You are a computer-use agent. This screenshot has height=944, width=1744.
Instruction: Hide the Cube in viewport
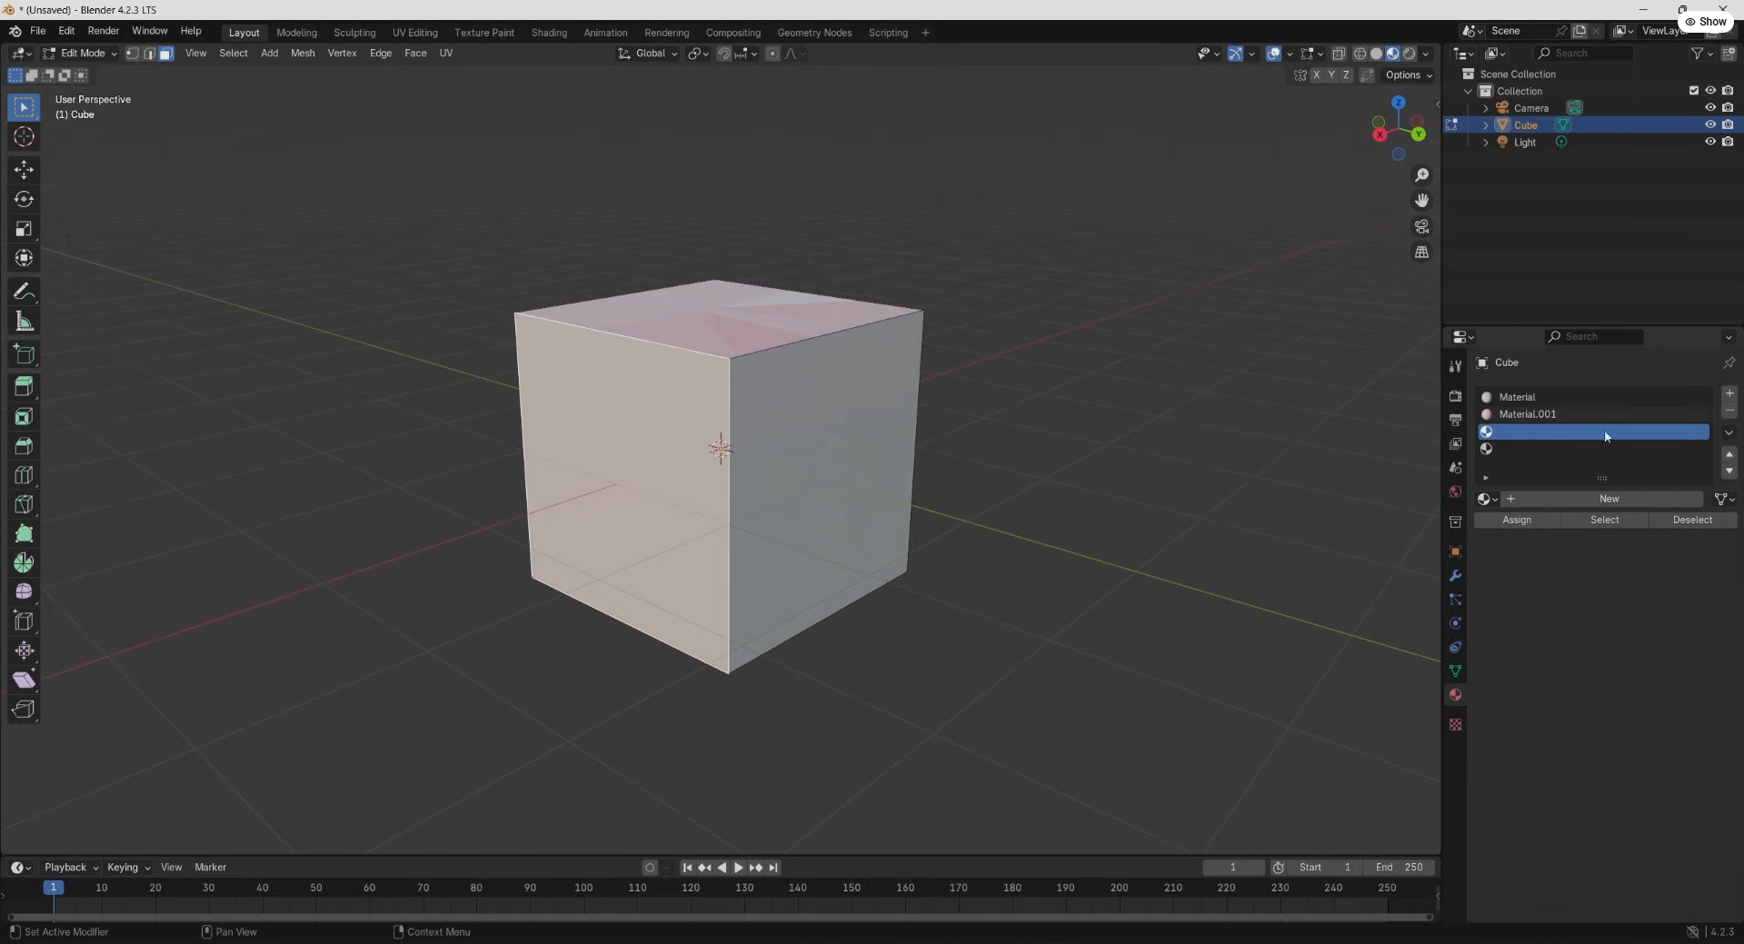click(x=1709, y=125)
